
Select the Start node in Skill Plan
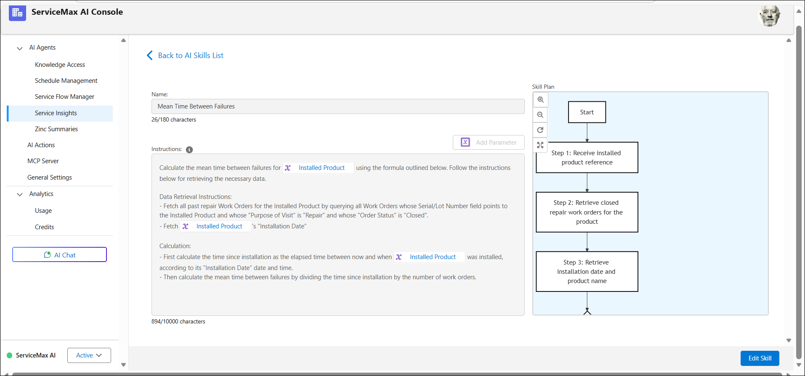click(x=587, y=112)
